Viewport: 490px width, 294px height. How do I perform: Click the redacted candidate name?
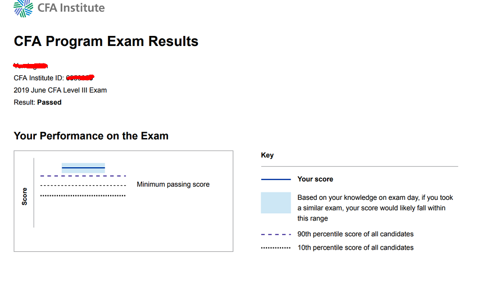30,66
